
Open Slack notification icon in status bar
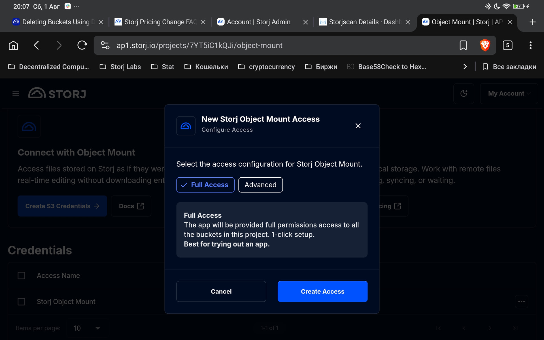click(x=67, y=7)
